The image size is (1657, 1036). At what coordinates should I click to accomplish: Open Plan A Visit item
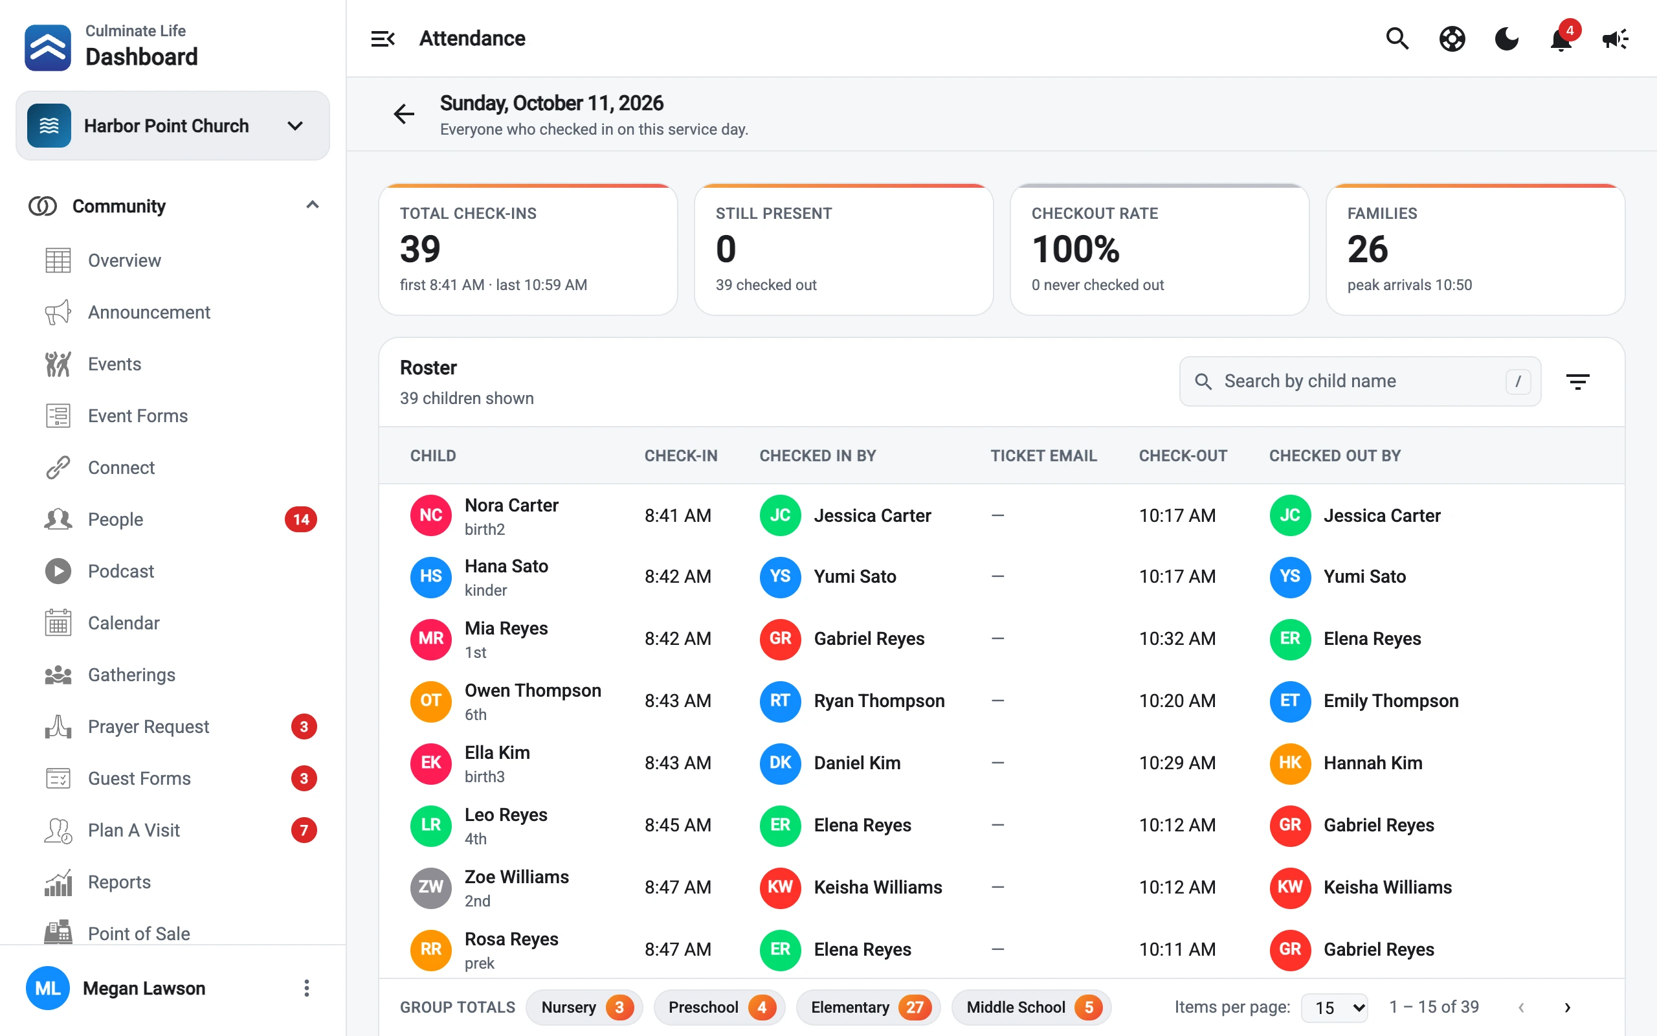coord(173,829)
